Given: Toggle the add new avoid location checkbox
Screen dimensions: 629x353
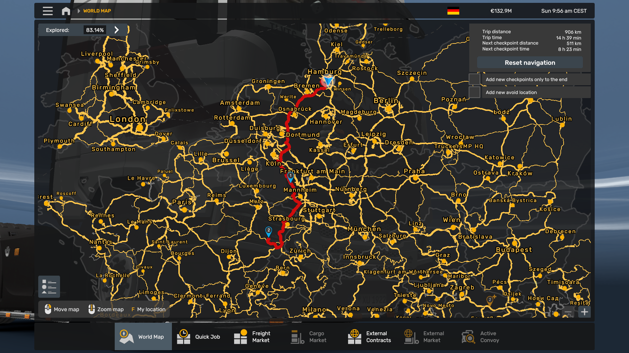Looking at the screenshot, I should pyautogui.click(x=474, y=92).
